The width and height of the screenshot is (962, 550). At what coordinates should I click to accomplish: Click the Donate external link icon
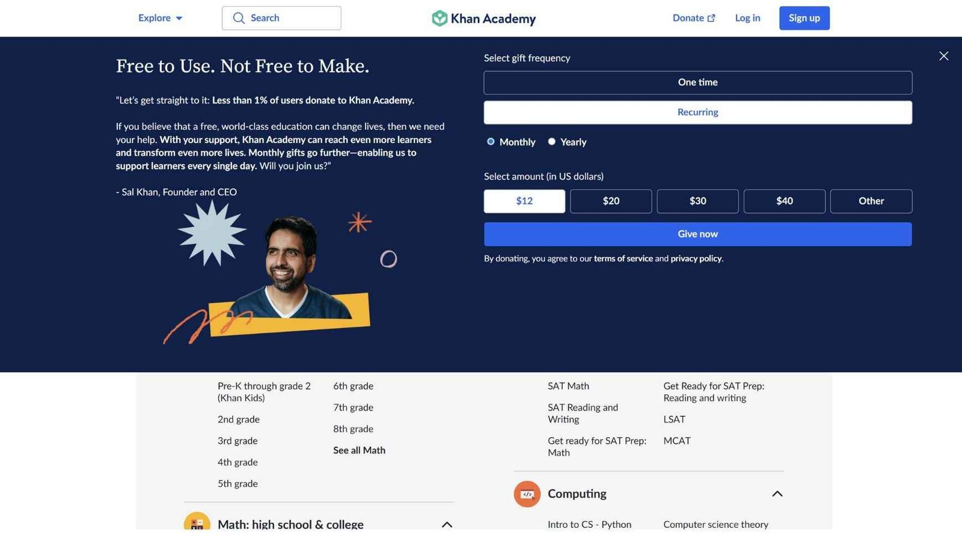pyautogui.click(x=711, y=18)
